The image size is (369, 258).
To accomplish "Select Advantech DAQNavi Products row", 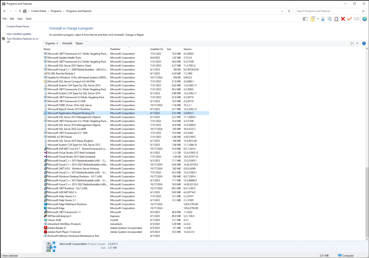I will [126, 224].
